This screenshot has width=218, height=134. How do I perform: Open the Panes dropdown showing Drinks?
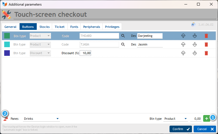(x=41, y=119)
